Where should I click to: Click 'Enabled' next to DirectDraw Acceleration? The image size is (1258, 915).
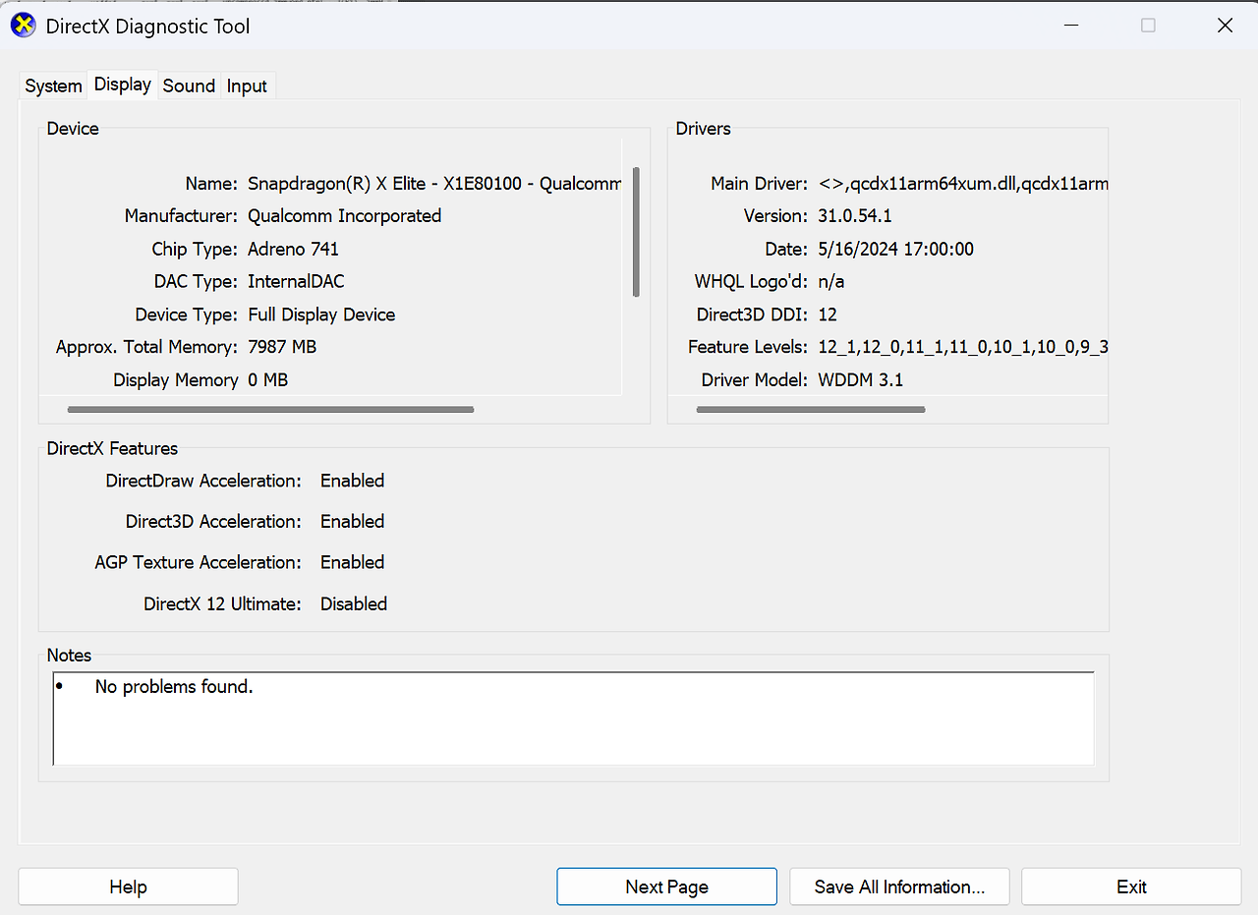click(x=352, y=481)
